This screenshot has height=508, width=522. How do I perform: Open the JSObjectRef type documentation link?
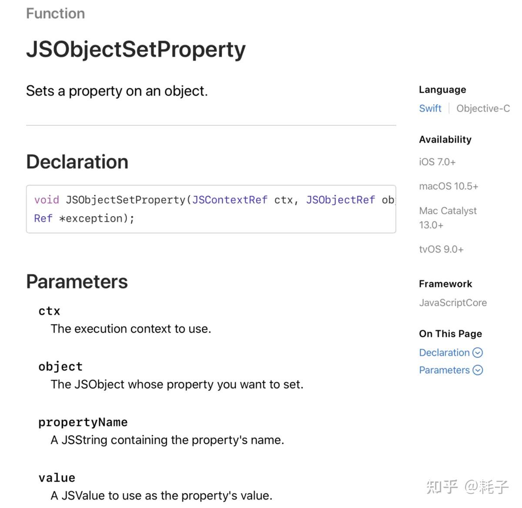point(341,200)
